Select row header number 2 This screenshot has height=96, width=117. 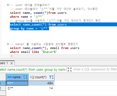click(3, 88)
